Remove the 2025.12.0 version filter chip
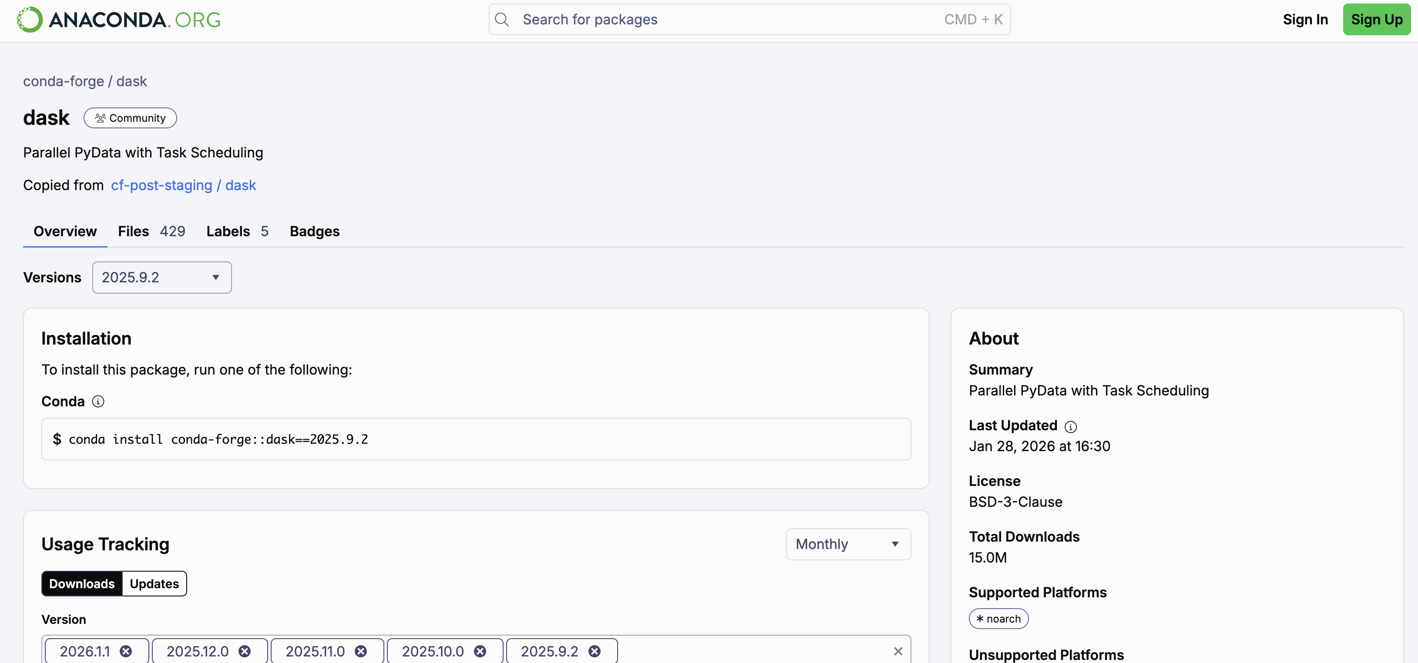This screenshot has width=1418, height=663. click(245, 651)
